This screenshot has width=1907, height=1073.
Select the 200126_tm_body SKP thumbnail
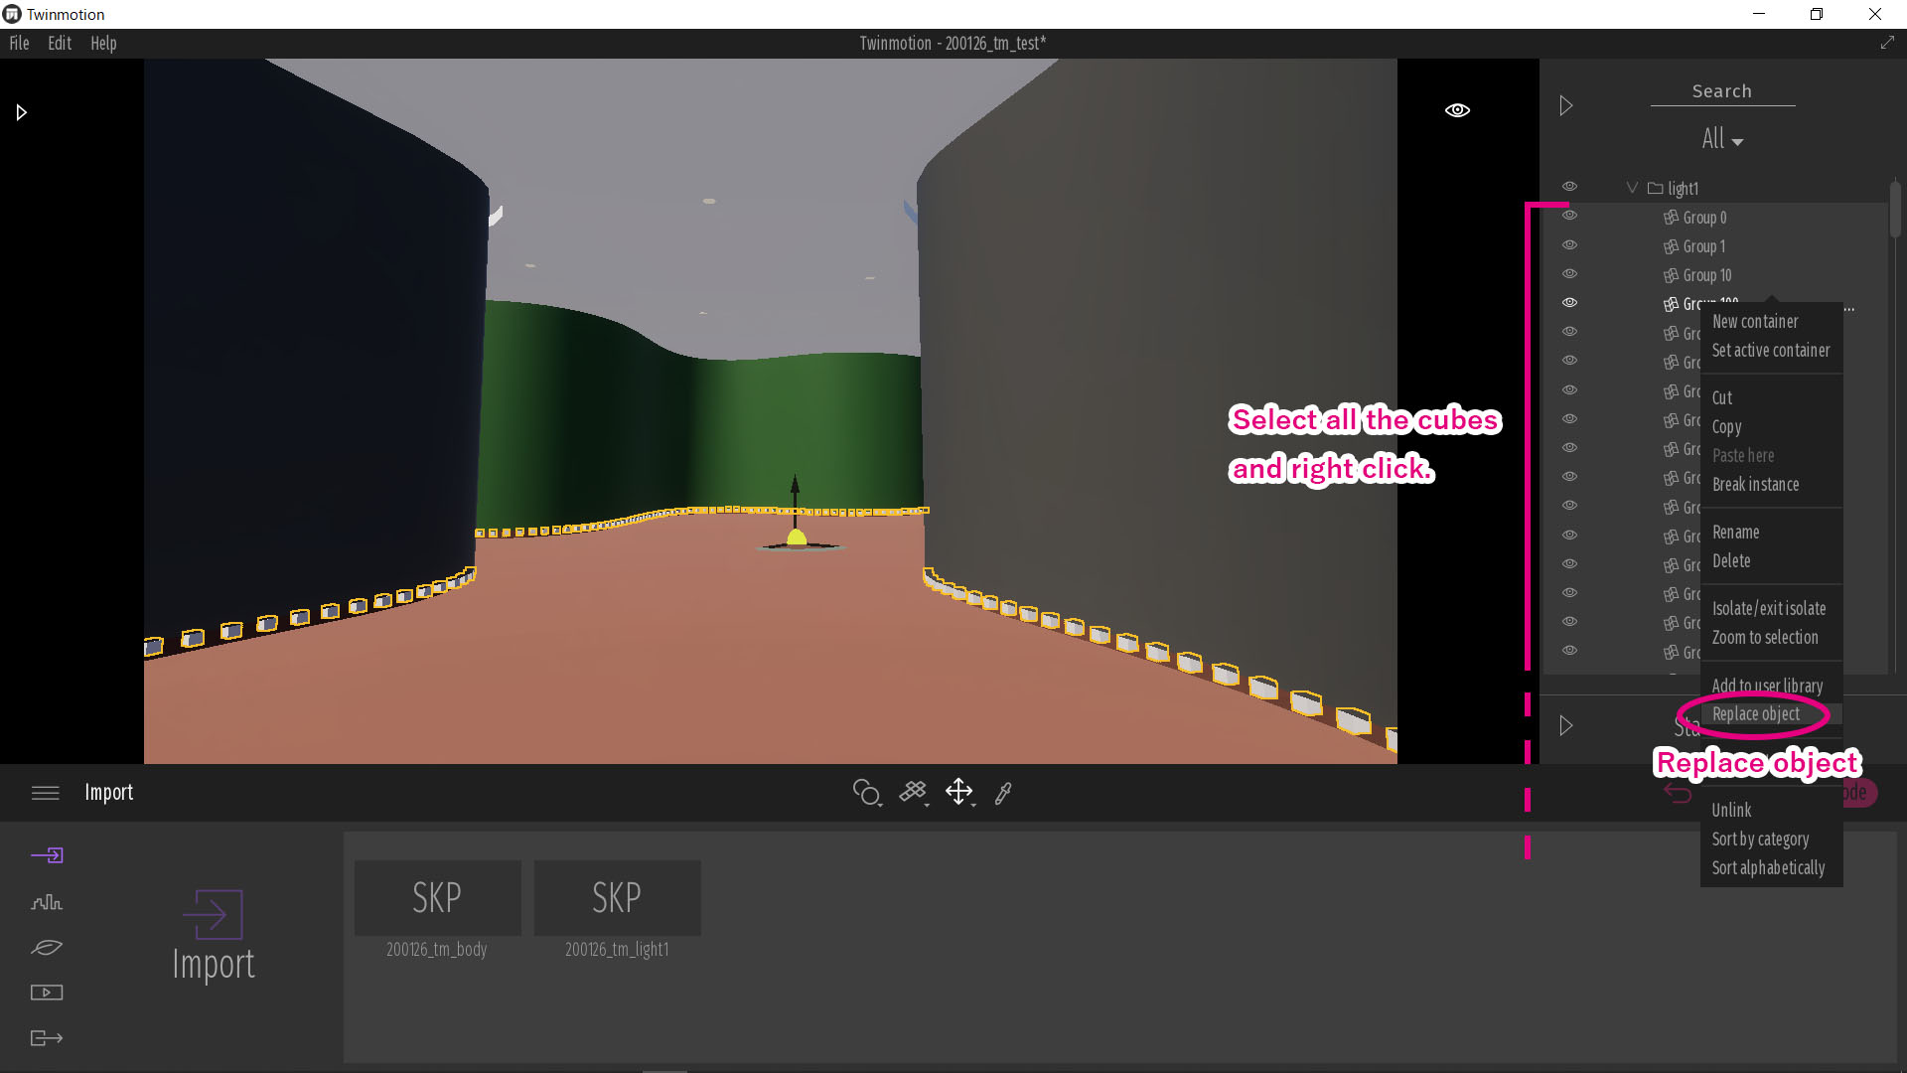pyautogui.click(x=437, y=898)
